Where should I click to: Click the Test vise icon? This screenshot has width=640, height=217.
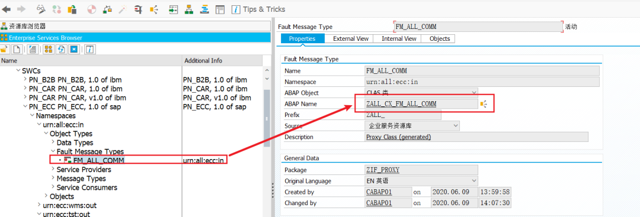pyautogui.click(x=139, y=9)
